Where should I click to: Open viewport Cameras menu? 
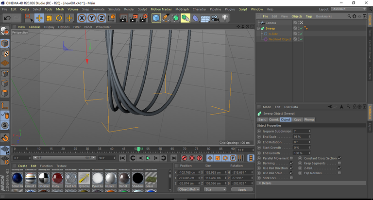click(x=34, y=27)
